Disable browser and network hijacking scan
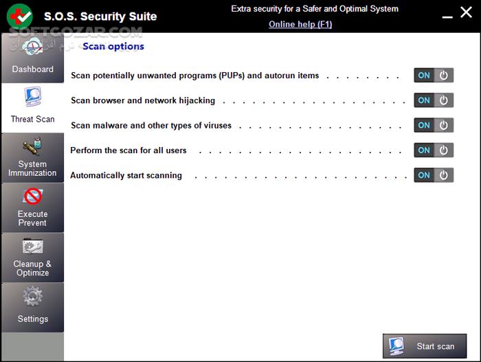This screenshot has height=362, width=481. [434, 100]
